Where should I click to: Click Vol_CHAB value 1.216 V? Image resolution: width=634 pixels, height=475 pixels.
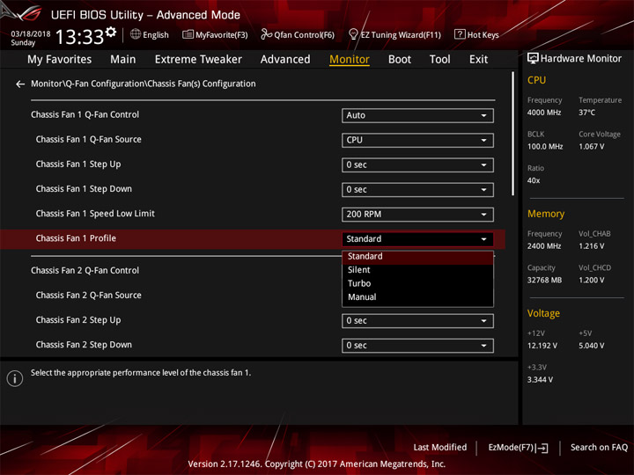(592, 246)
